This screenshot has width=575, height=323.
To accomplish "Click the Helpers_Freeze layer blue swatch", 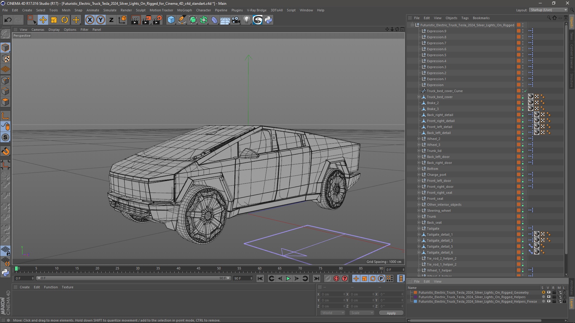I will 415,301.
